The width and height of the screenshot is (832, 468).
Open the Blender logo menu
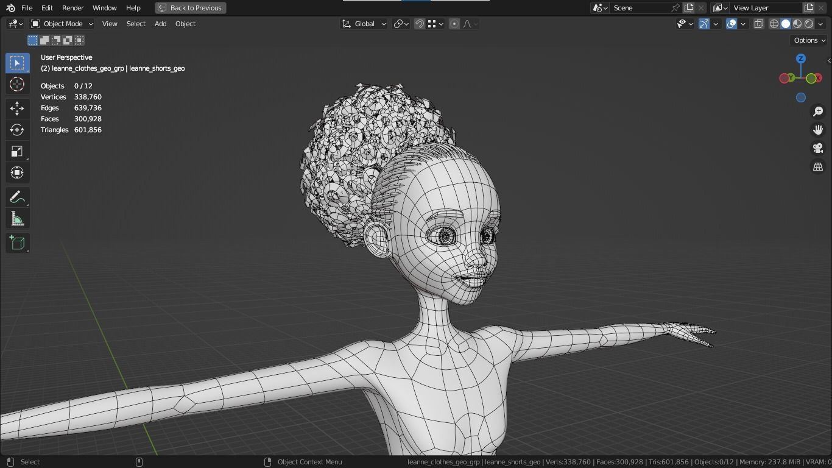[x=10, y=8]
